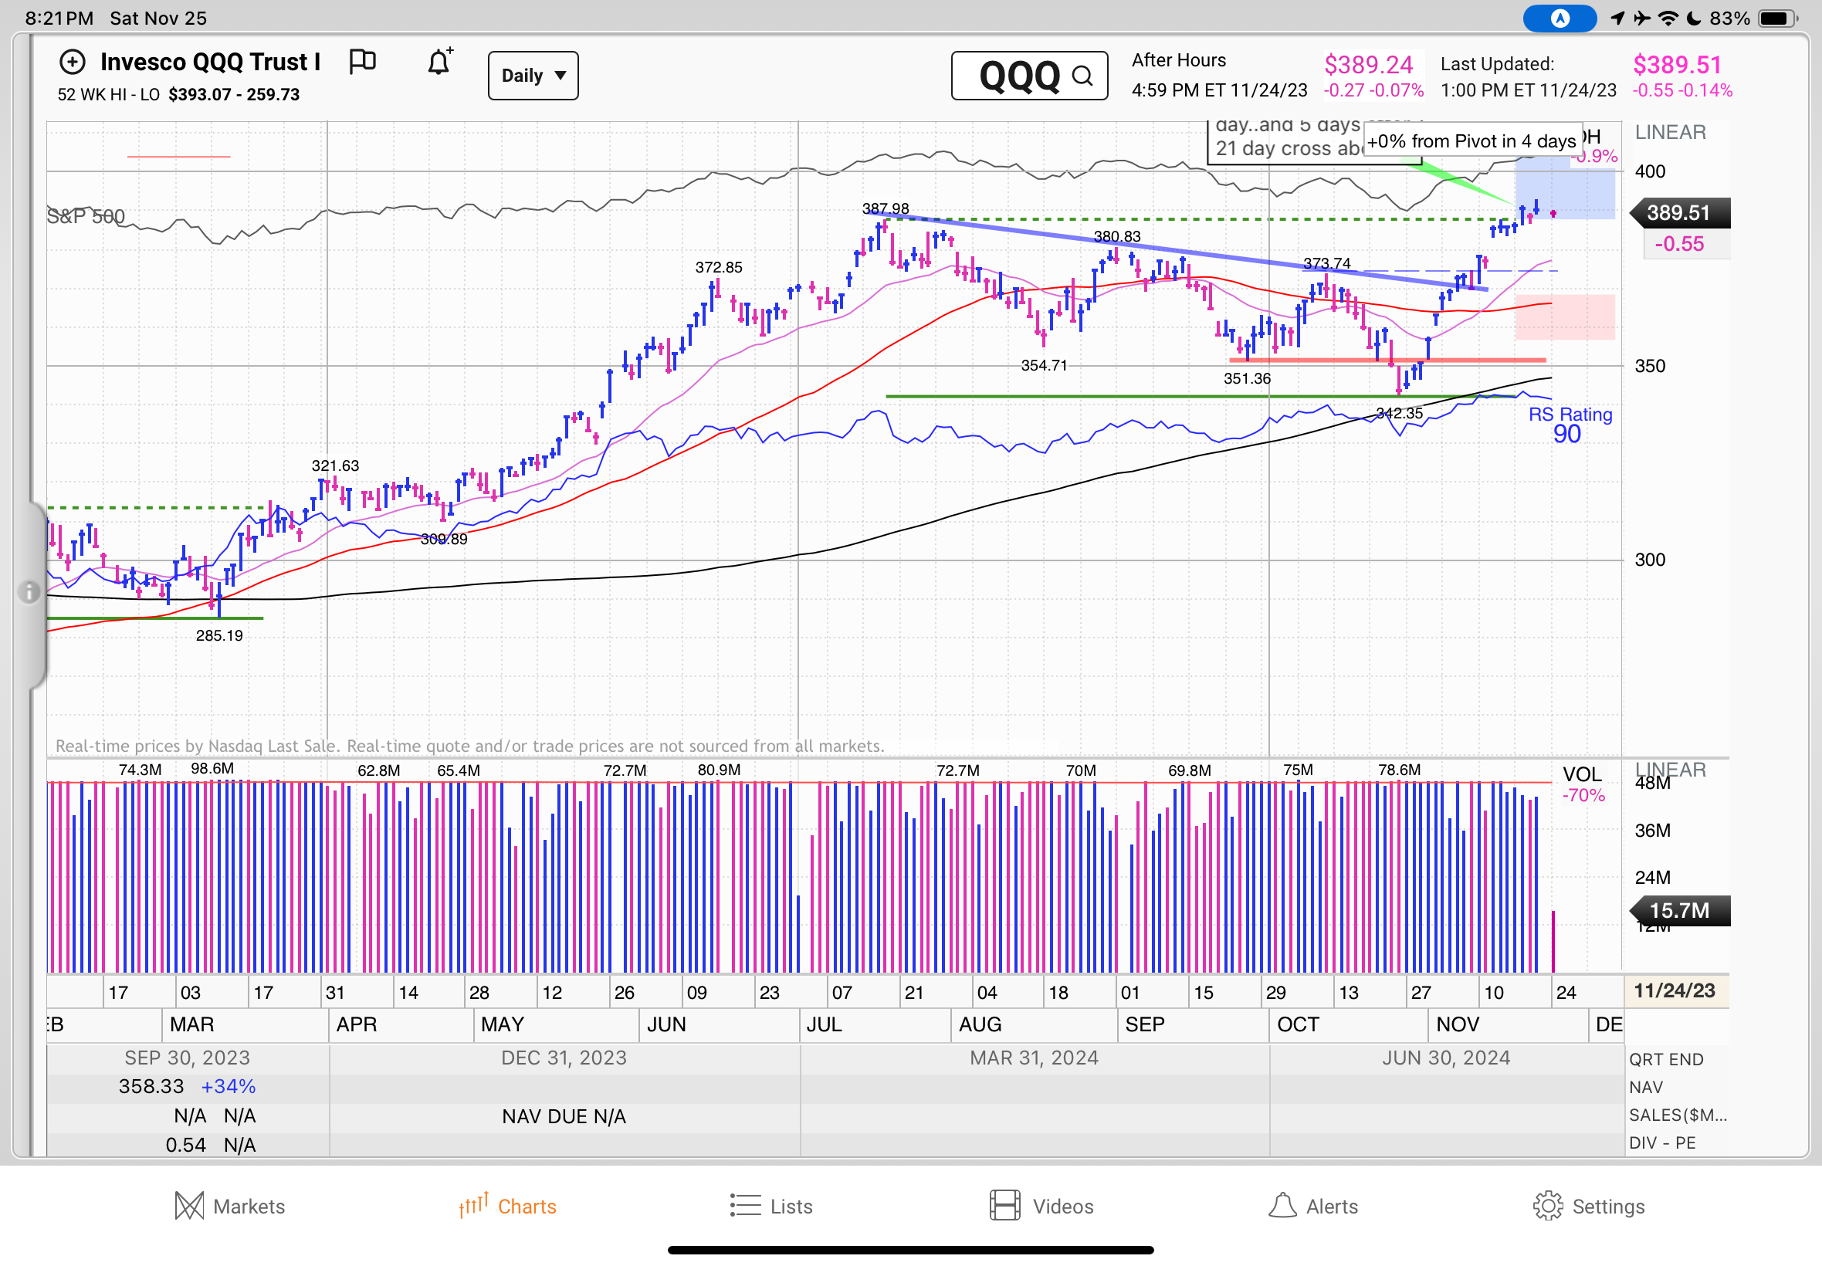Toggle LINEAR scale on volume pane
1822x1266 pixels.
[1670, 769]
